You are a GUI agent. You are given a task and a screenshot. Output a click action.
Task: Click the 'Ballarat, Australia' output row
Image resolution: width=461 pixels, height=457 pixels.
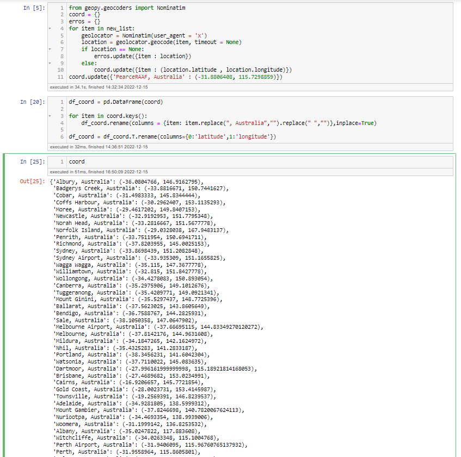coord(131,306)
